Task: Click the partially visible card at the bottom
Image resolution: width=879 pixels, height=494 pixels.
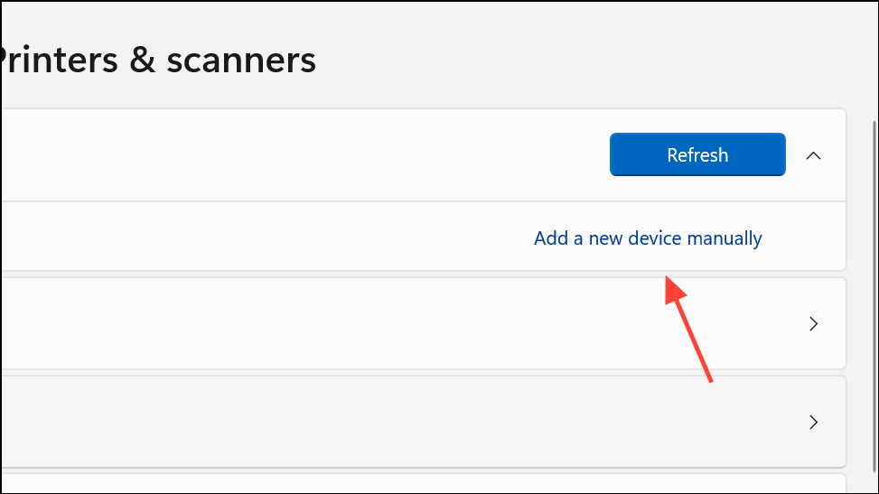Action: [x=424, y=483]
